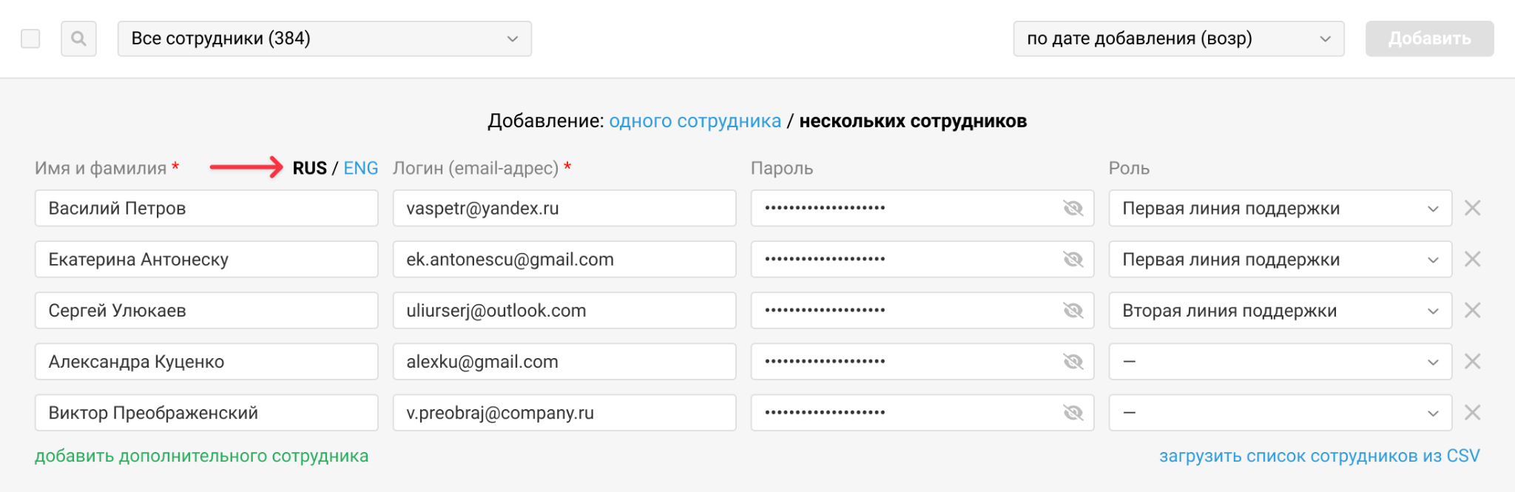The width and height of the screenshot is (1515, 492).
Task: Delete the Александра Куценко row
Action: pyautogui.click(x=1472, y=361)
